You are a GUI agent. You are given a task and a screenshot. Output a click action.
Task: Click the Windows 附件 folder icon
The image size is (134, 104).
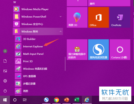pos(16,31)
